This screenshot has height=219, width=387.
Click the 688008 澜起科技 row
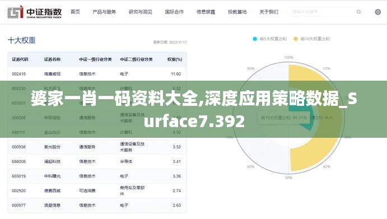coord(97,161)
